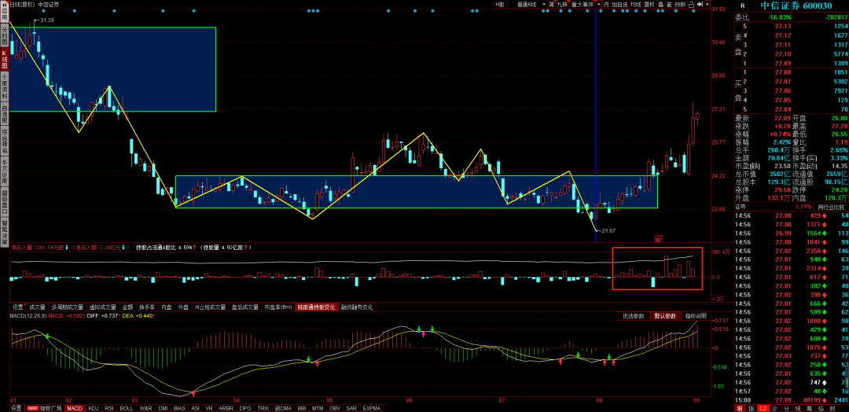Switch to the RSI indicator
Viewport: 849px width, 412px height.
(x=108, y=408)
